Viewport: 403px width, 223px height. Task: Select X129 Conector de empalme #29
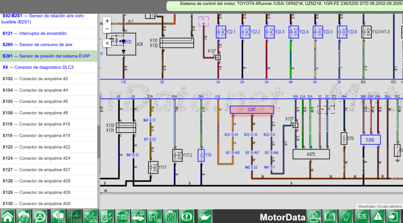(x=48, y=192)
